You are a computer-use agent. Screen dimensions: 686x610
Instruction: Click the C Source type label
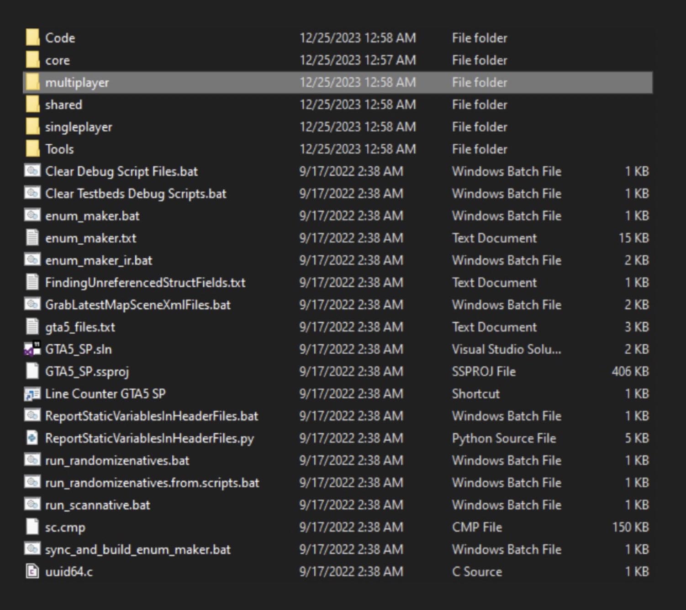click(477, 572)
